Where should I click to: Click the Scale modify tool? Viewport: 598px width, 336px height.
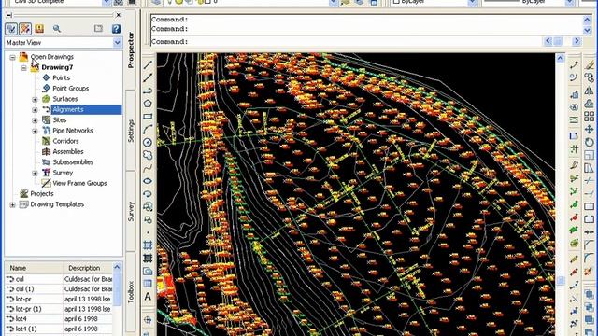(x=590, y=155)
